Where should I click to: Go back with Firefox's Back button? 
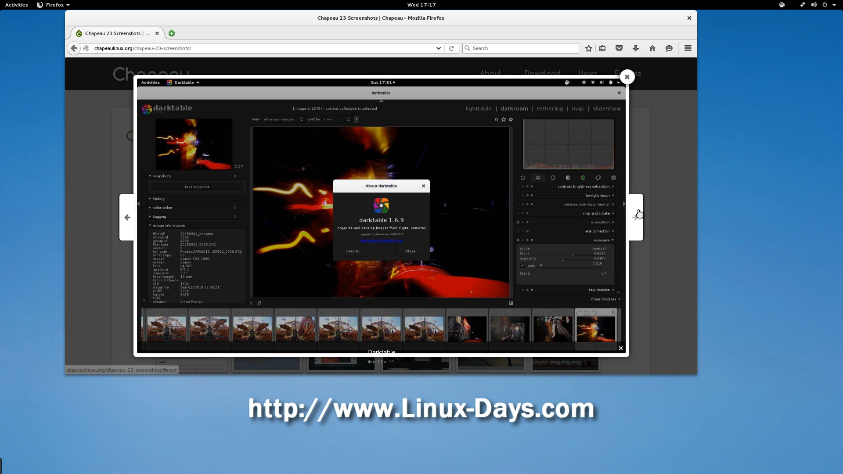pos(74,48)
